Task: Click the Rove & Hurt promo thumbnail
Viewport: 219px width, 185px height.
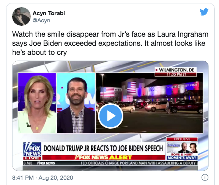Action: (x=182, y=148)
